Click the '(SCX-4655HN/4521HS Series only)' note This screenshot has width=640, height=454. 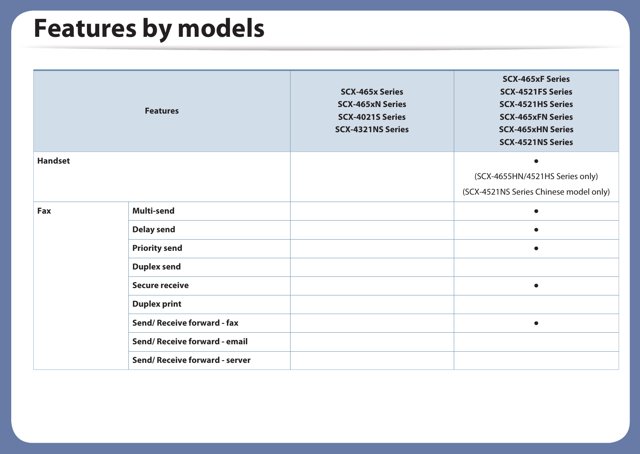[536, 176]
